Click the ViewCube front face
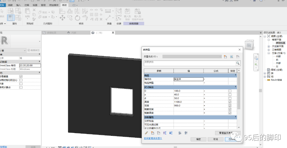The width and height of the screenshot is (287, 148). tap(249, 45)
